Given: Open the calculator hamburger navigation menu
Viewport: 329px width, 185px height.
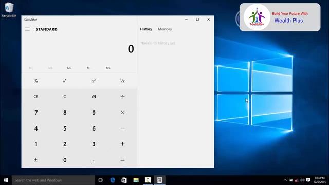Looking at the screenshot, I should coord(27,29).
